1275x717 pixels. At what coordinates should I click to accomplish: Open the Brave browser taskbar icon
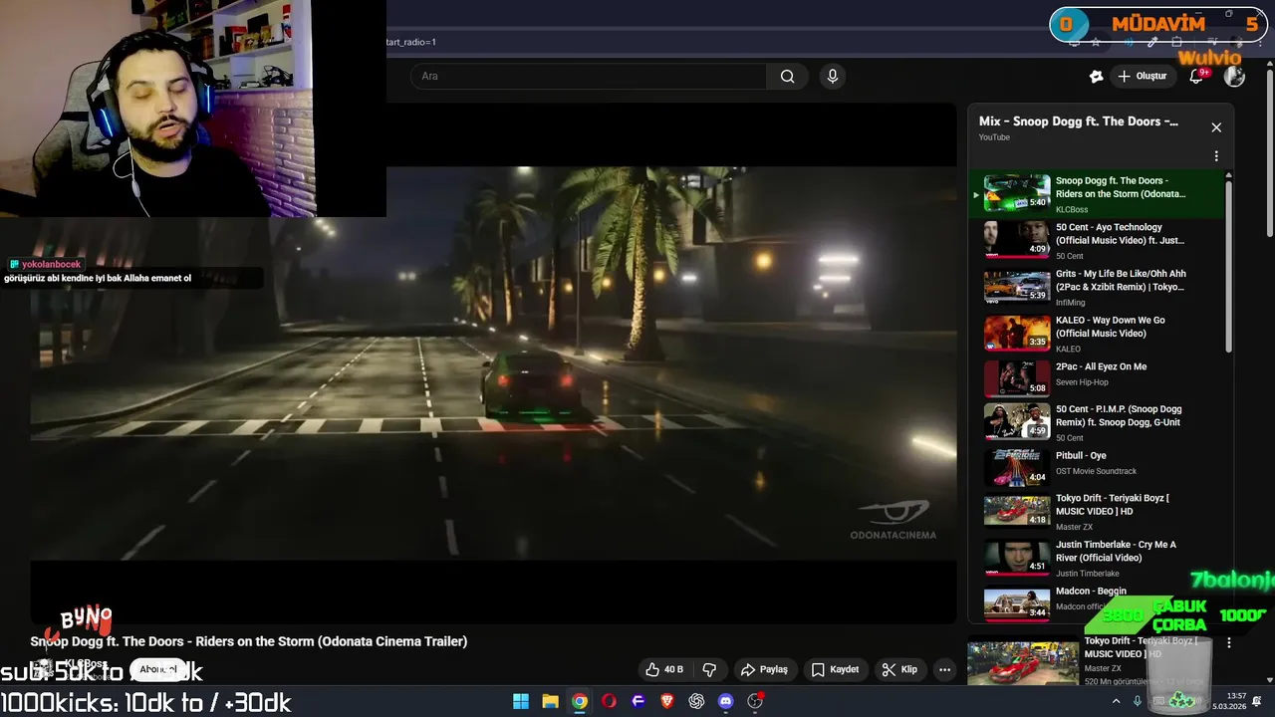(667, 701)
